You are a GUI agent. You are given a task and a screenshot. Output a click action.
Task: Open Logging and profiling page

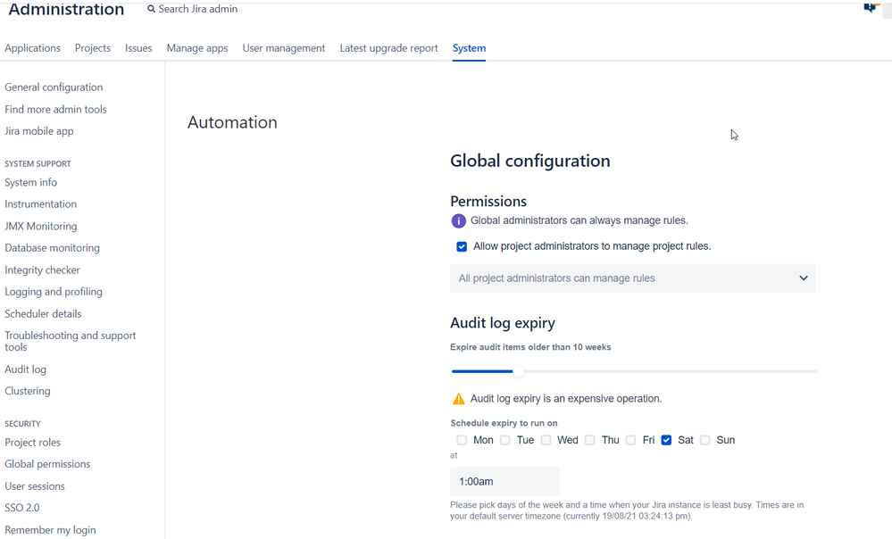click(x=54, y=292)
